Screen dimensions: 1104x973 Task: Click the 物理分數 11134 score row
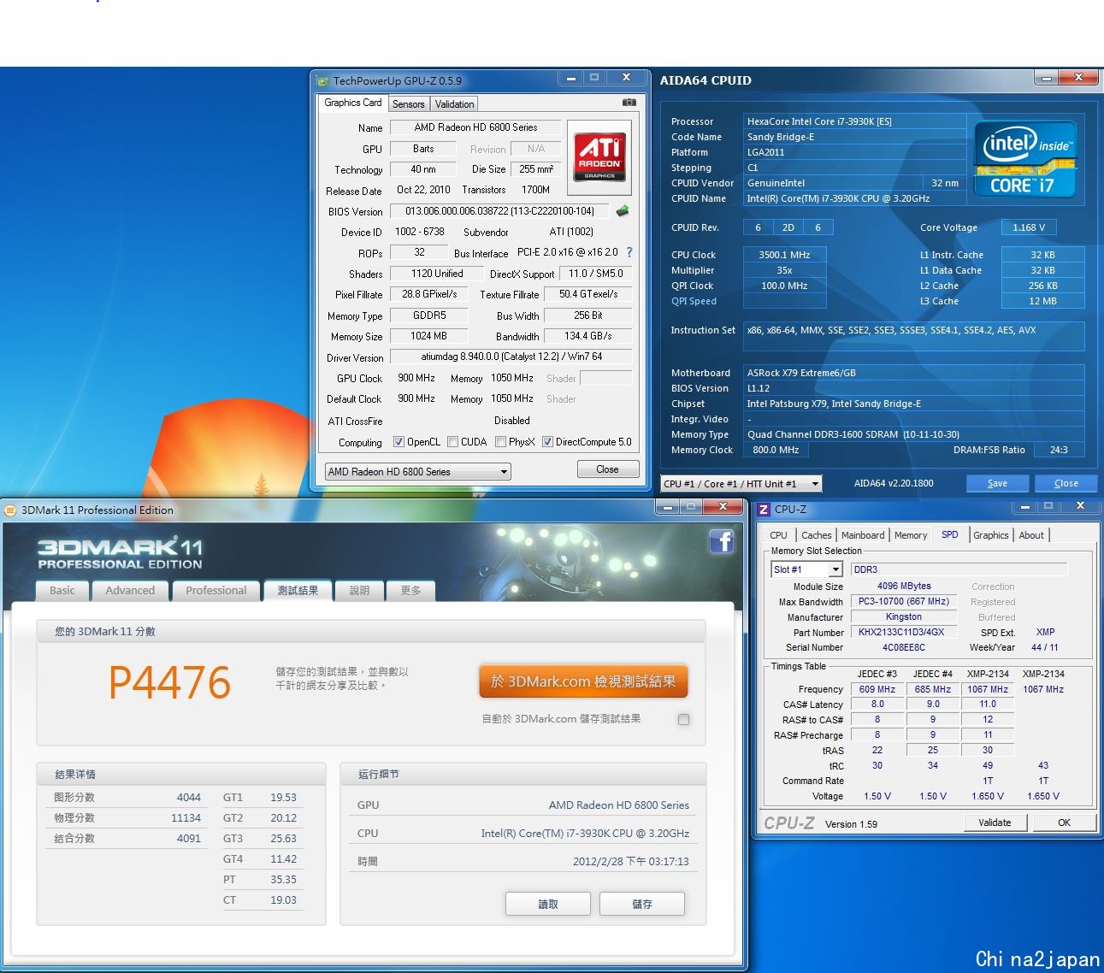127,818
